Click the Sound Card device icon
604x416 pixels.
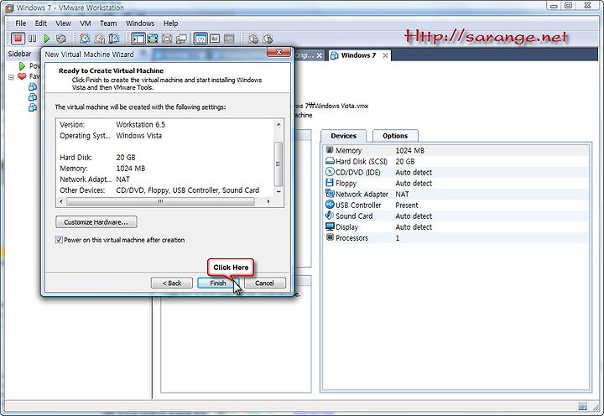pos(330,216)
